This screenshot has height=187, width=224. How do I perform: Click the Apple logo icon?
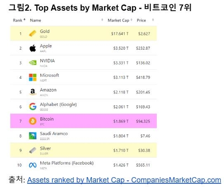[x=33, y=48]
